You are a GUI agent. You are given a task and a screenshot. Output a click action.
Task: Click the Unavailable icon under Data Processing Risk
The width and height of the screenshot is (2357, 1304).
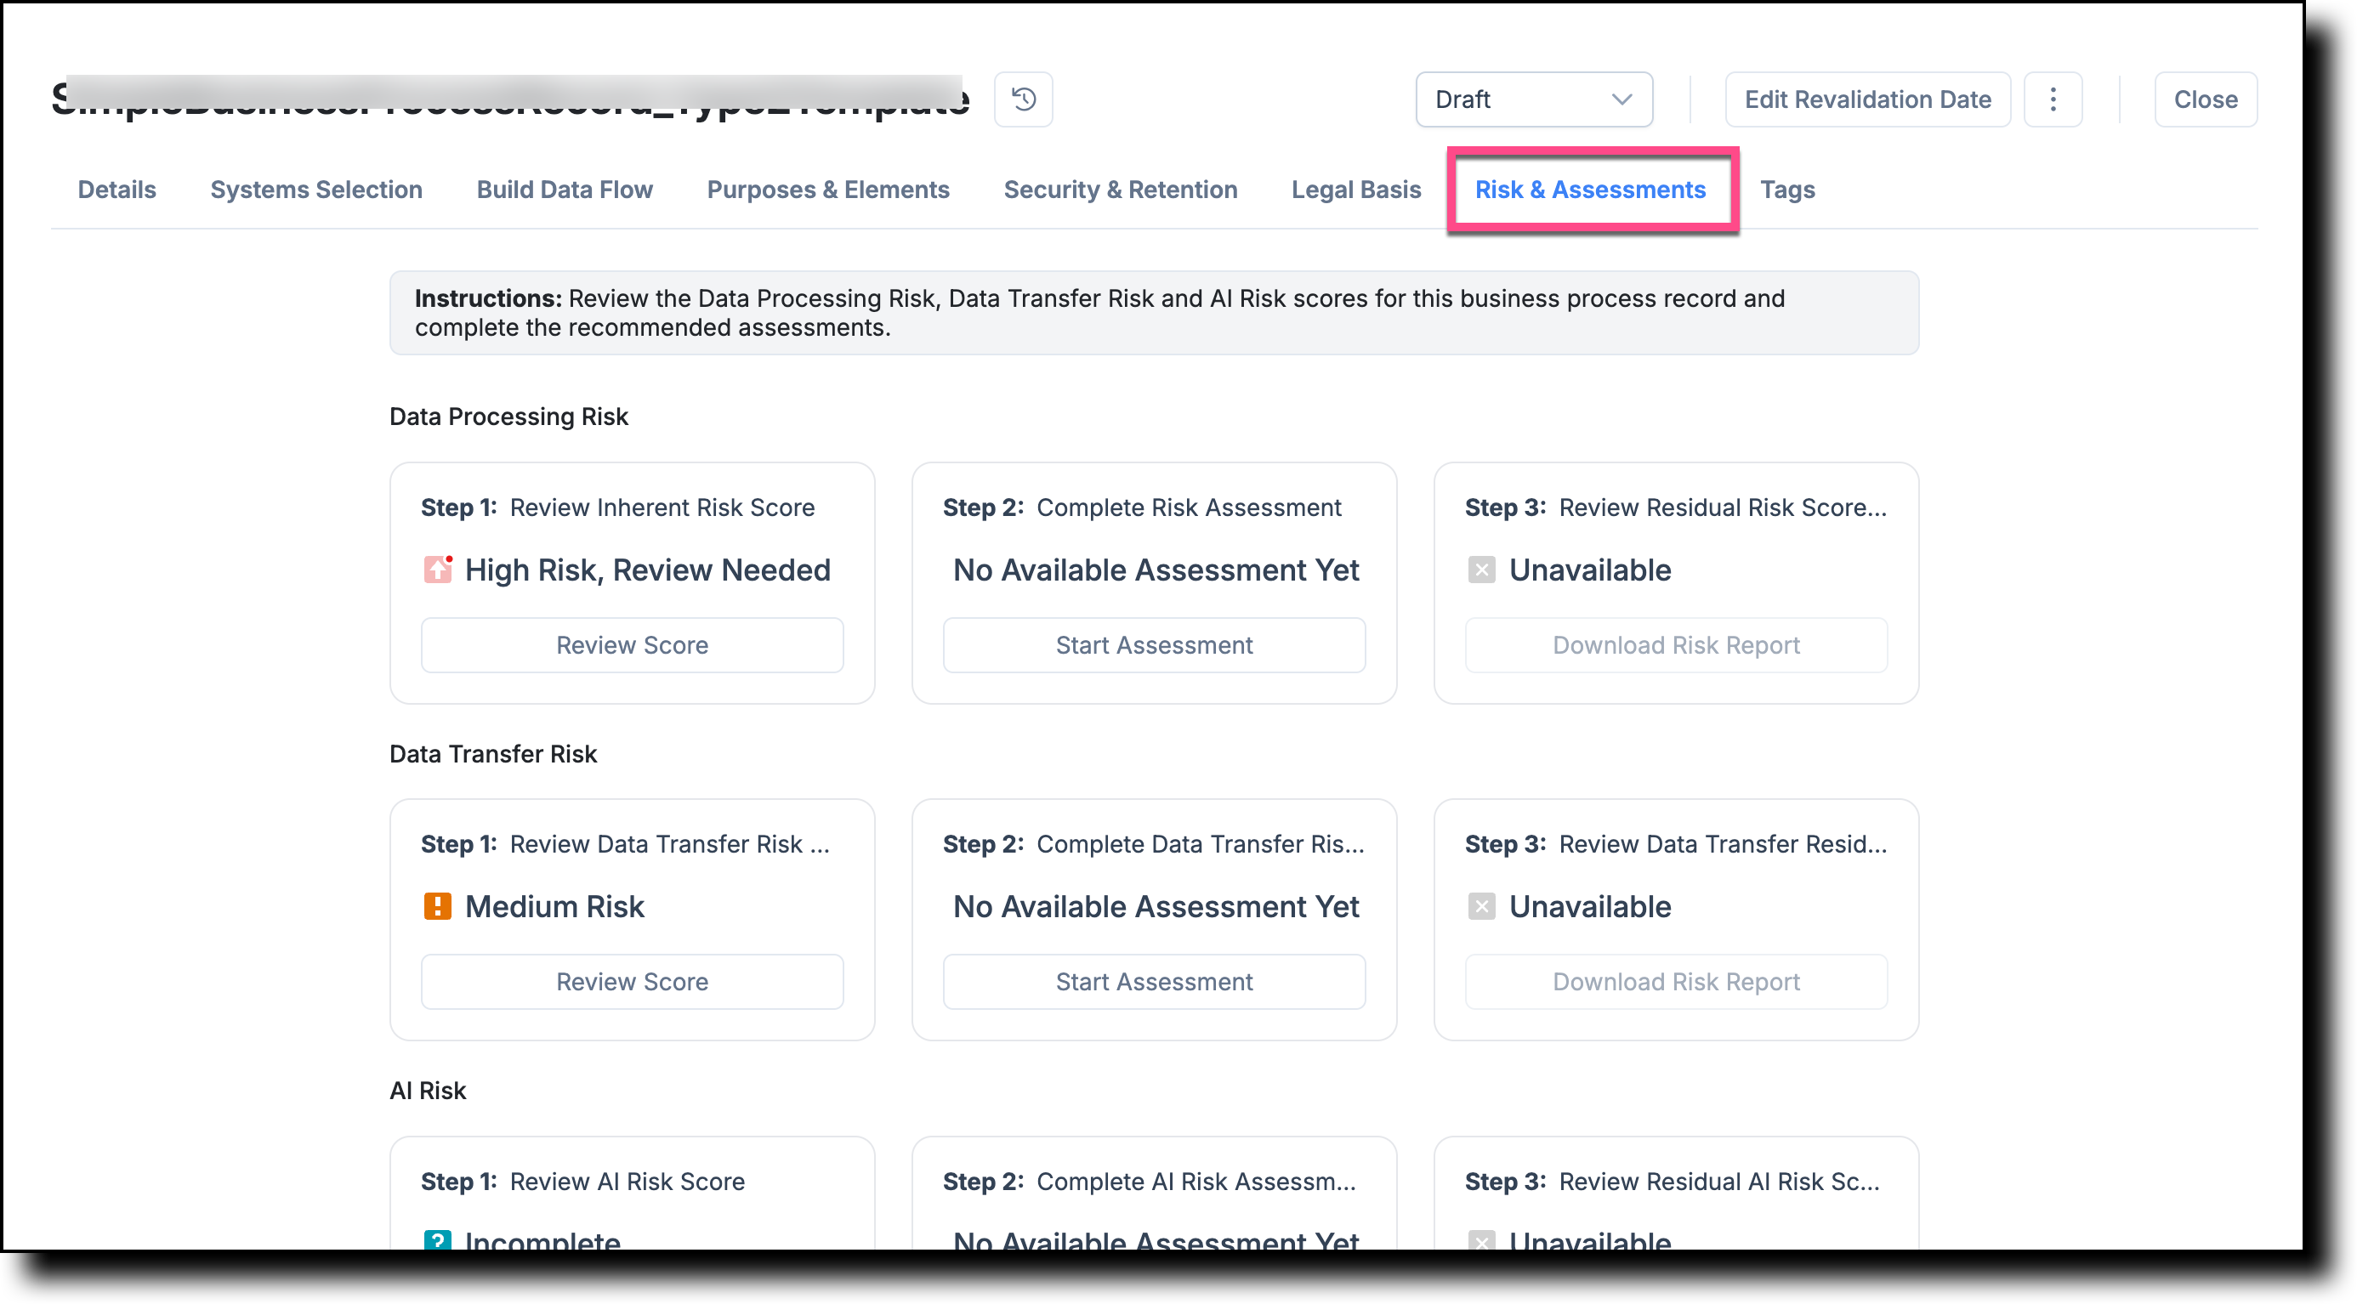pos(1481,570)
